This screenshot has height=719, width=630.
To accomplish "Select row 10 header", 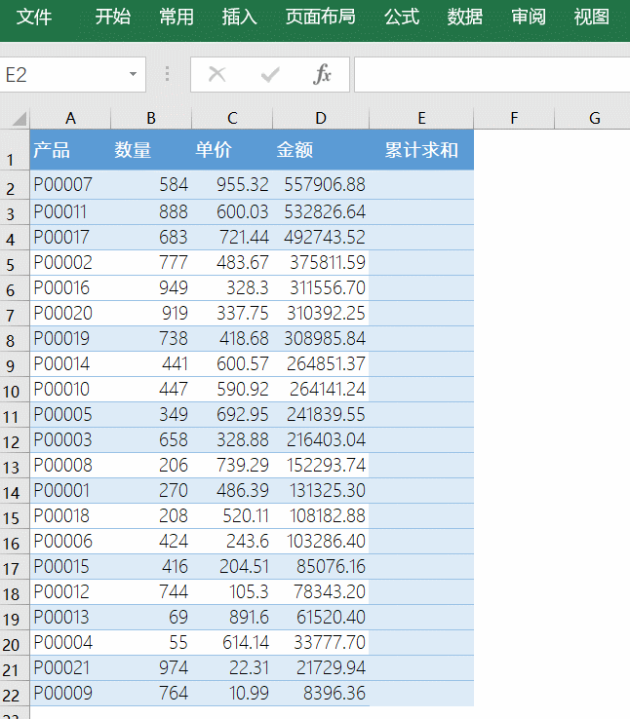I will pyautogui.click(x=15, y=390).
